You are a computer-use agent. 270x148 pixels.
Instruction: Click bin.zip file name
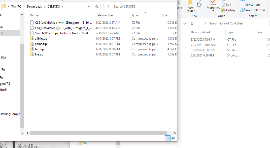[39, 49]
